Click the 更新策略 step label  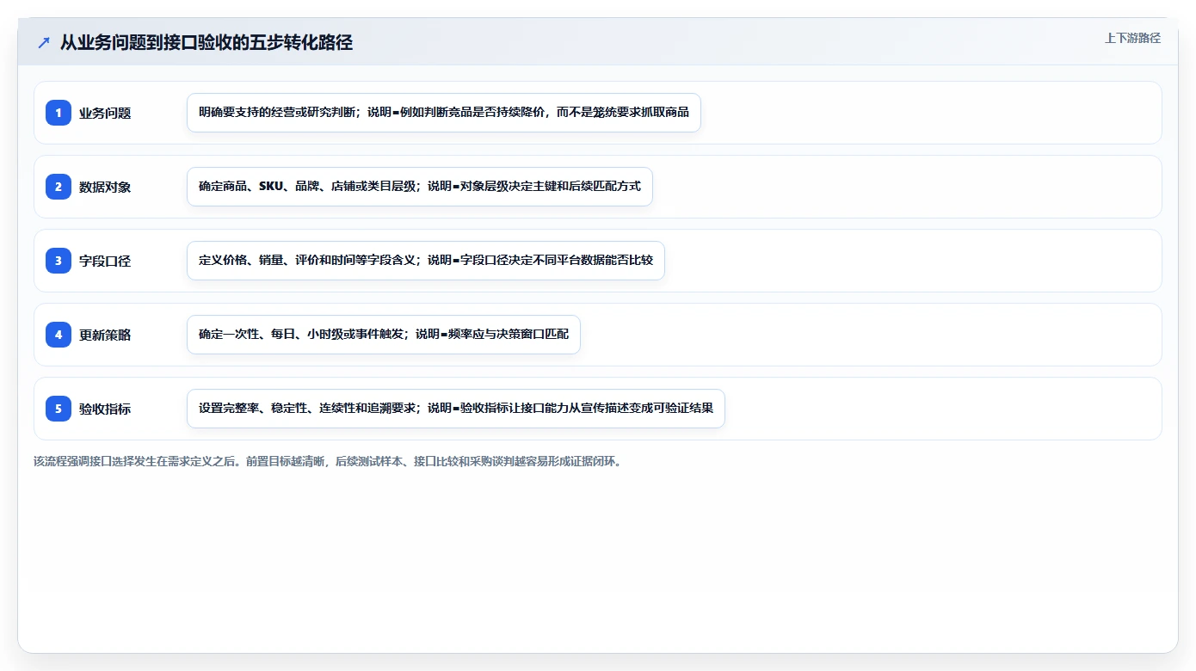point(105,335)
